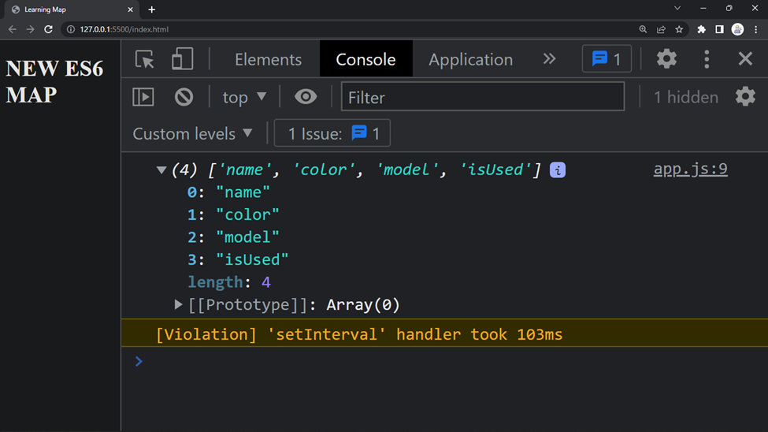
Task: Click the array info badge icon
Action: 558,170
